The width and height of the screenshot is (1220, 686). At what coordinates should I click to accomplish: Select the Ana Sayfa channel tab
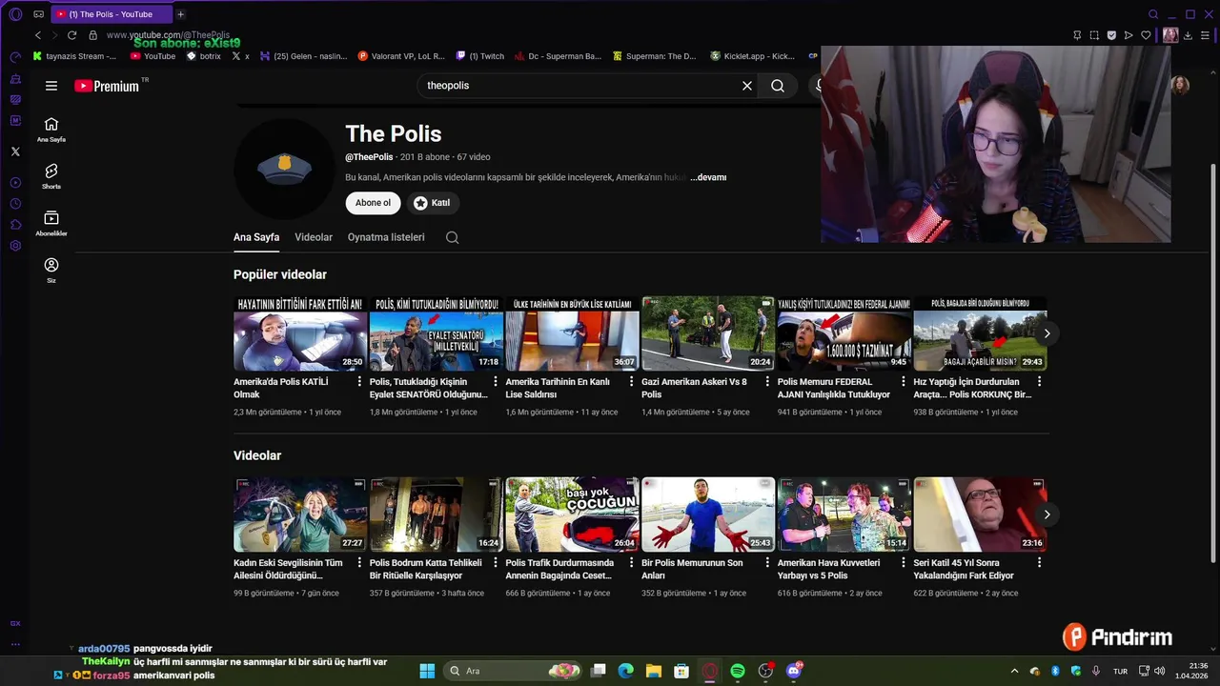pos(256,237)
